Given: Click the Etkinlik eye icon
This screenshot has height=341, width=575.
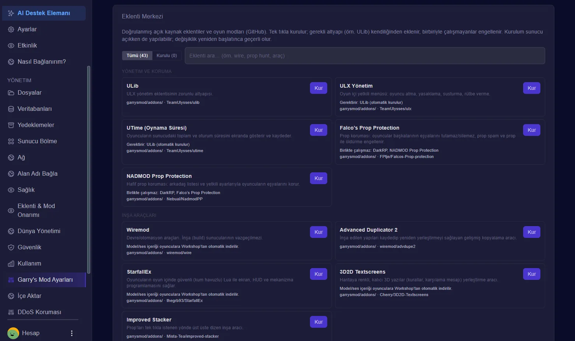Looking at the screenshot, I should [x=11, y=46].
